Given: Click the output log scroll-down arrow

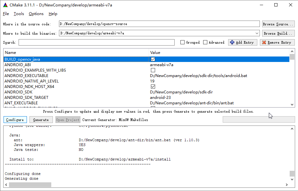Looking at the screenshot, I should coord(292,179).
